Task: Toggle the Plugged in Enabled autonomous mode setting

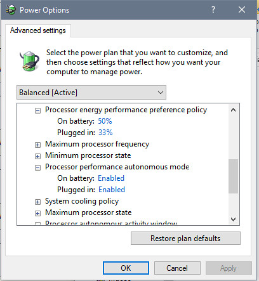Action: (x=112, y=190)
